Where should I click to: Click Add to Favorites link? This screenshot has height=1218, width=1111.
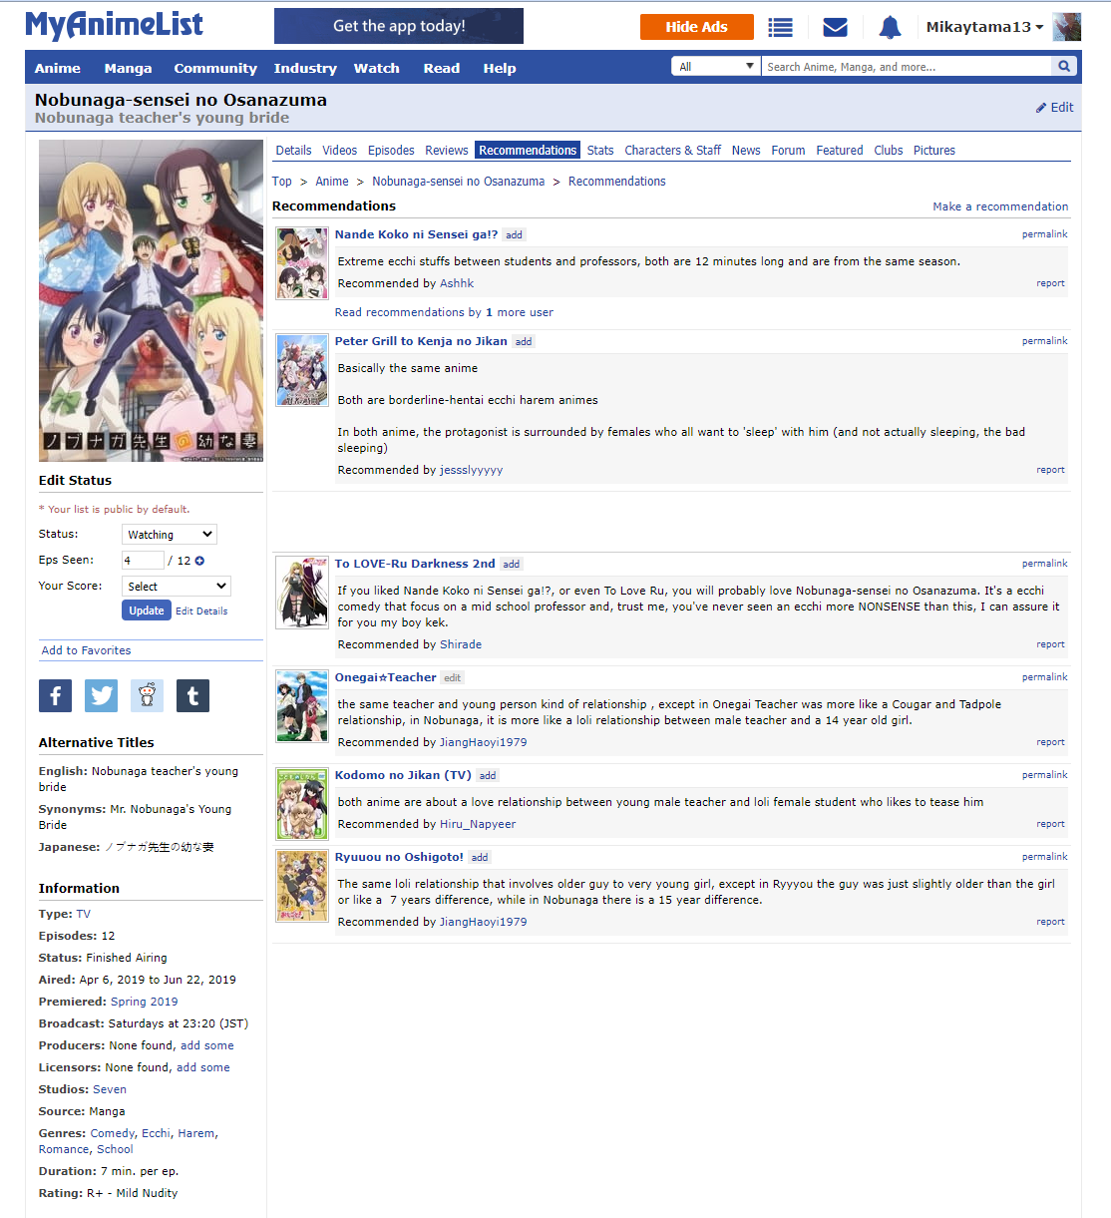[86, 650]
